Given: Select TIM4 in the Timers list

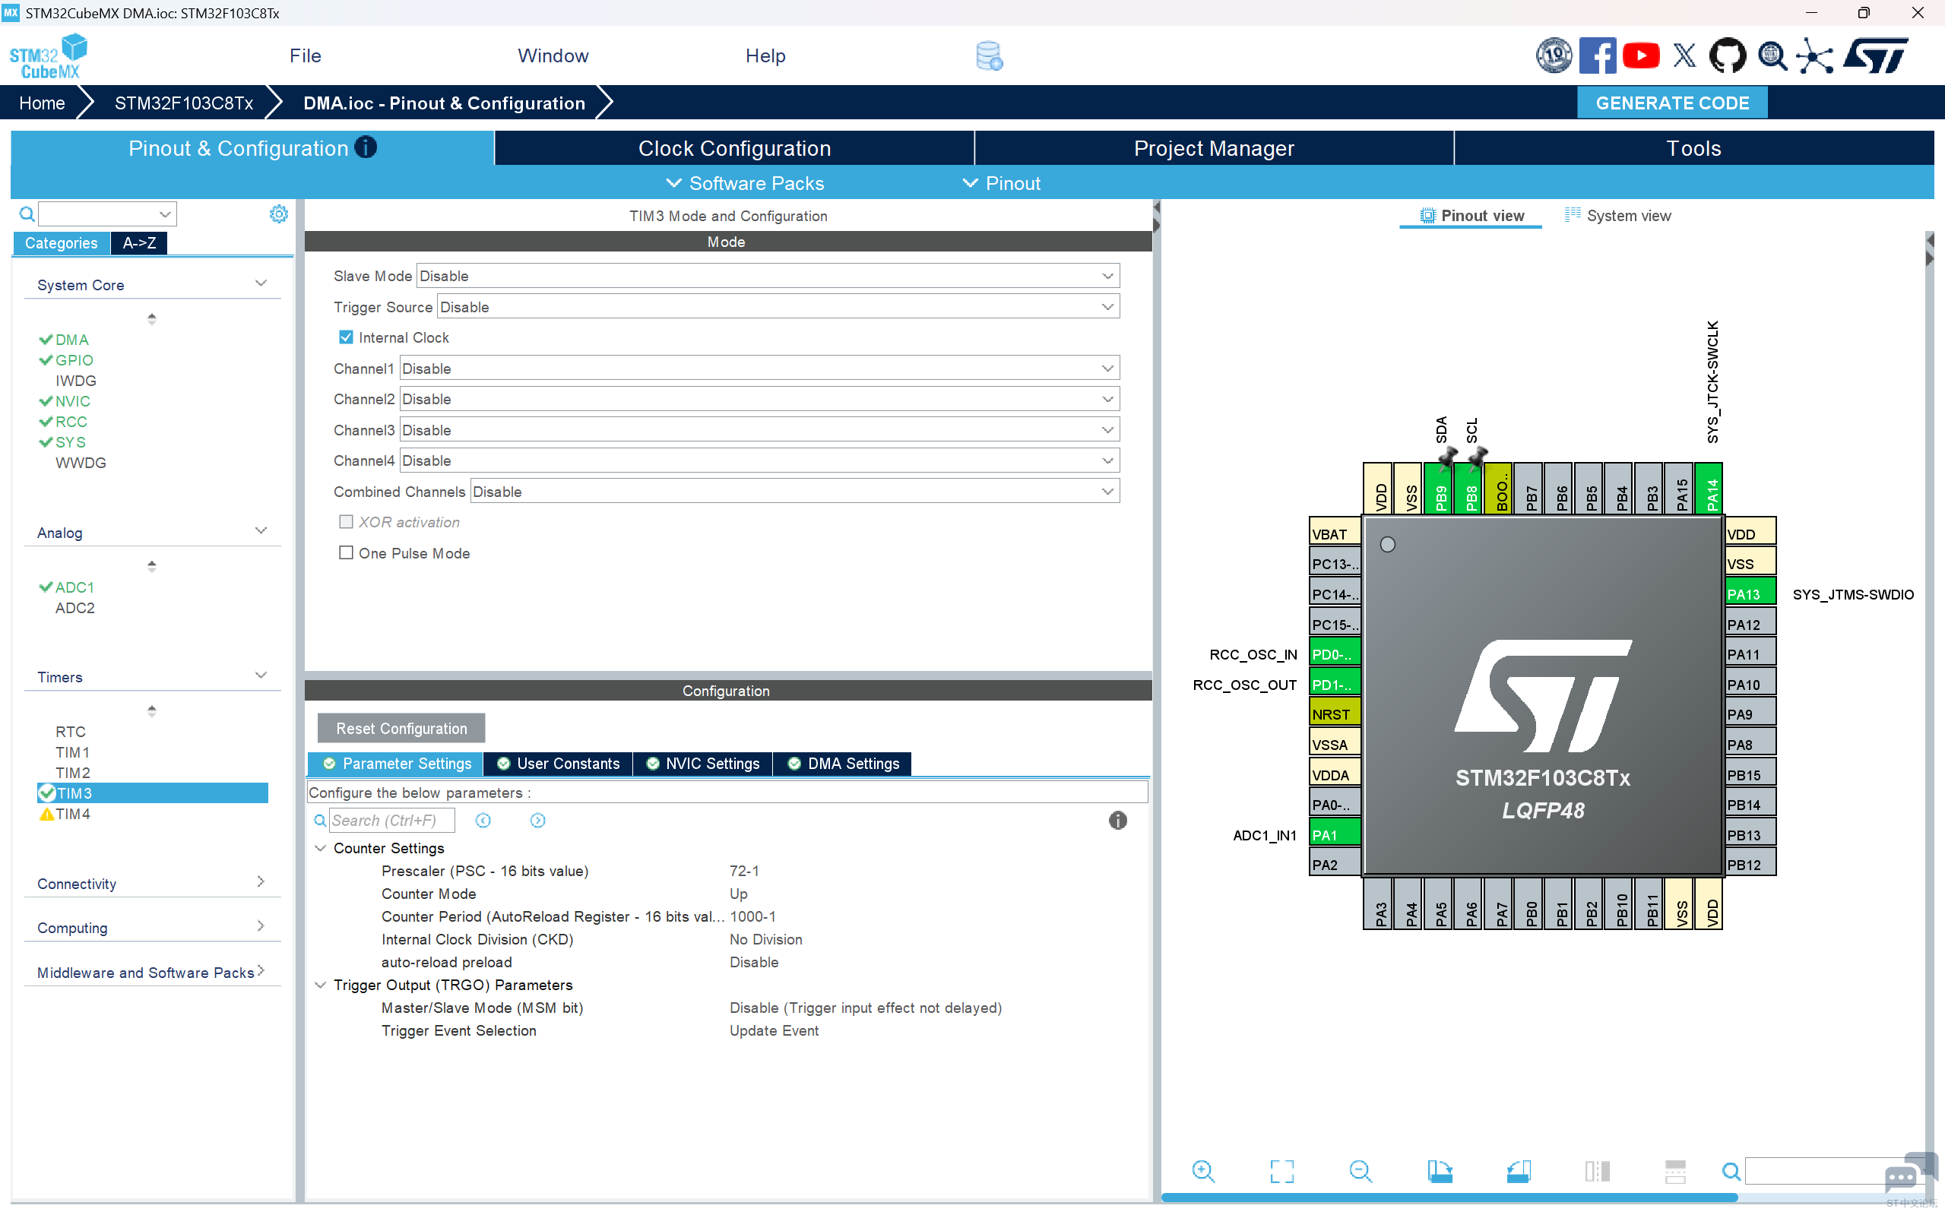Looking at the screenshot, I should pos(72,814).
